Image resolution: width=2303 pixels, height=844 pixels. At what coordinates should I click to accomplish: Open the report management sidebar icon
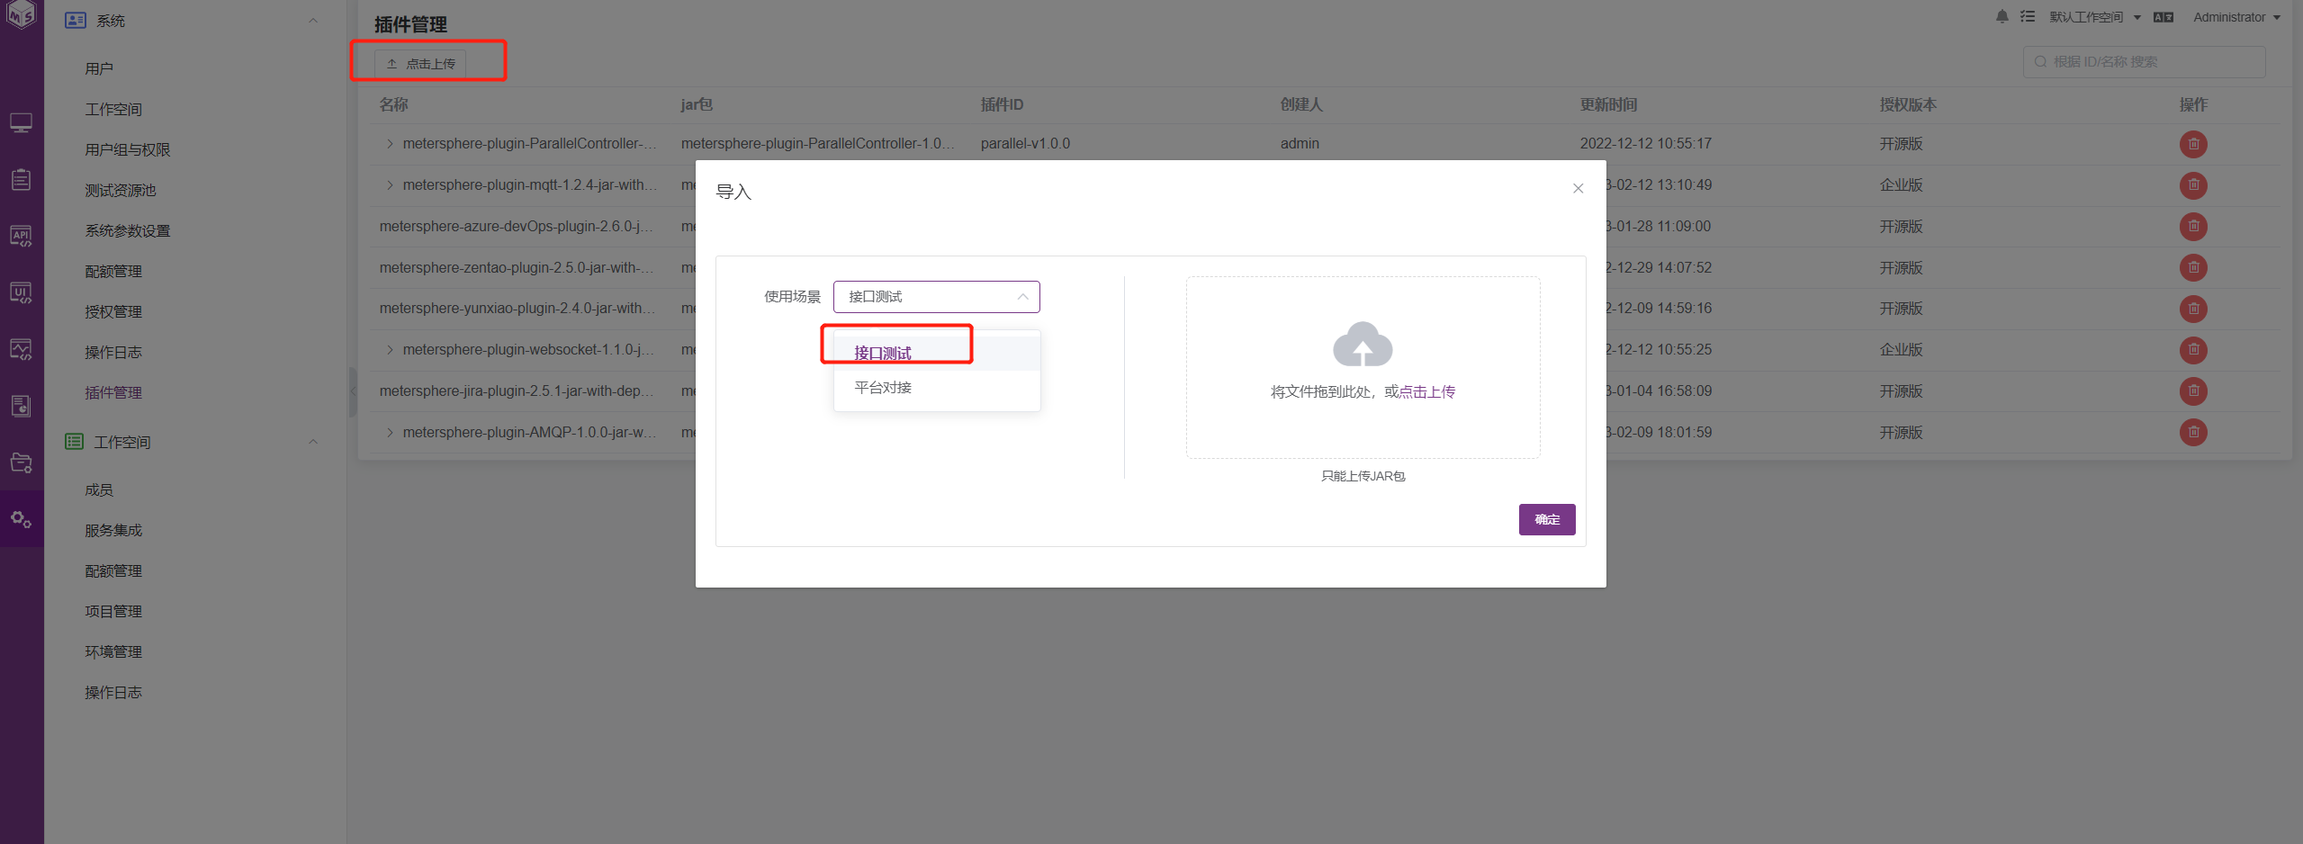[x=21, y=405]
